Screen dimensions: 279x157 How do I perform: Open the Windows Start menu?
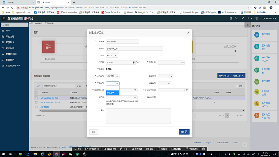pos(3,154)
